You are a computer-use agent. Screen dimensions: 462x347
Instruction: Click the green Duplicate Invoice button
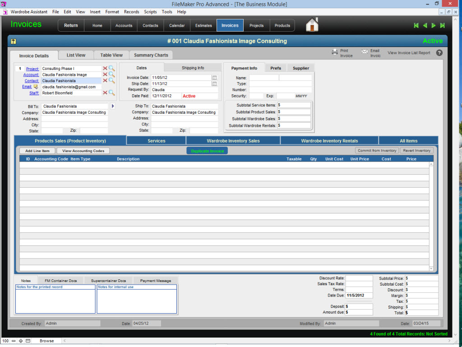(x=207, y=151)
